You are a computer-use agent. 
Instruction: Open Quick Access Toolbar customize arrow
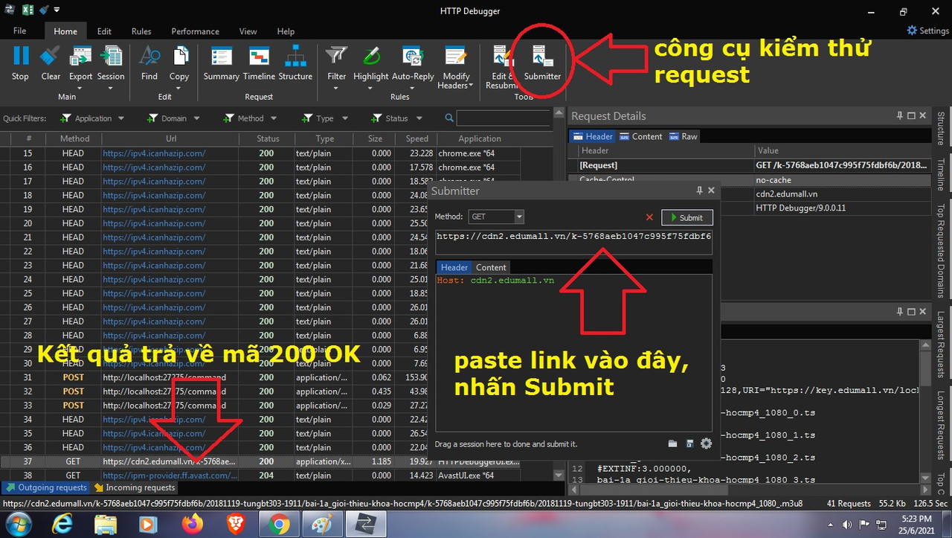click(57, 10)
